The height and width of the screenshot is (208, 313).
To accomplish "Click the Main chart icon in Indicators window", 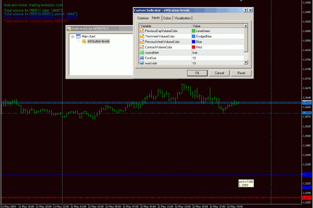I will coord(78,36).
